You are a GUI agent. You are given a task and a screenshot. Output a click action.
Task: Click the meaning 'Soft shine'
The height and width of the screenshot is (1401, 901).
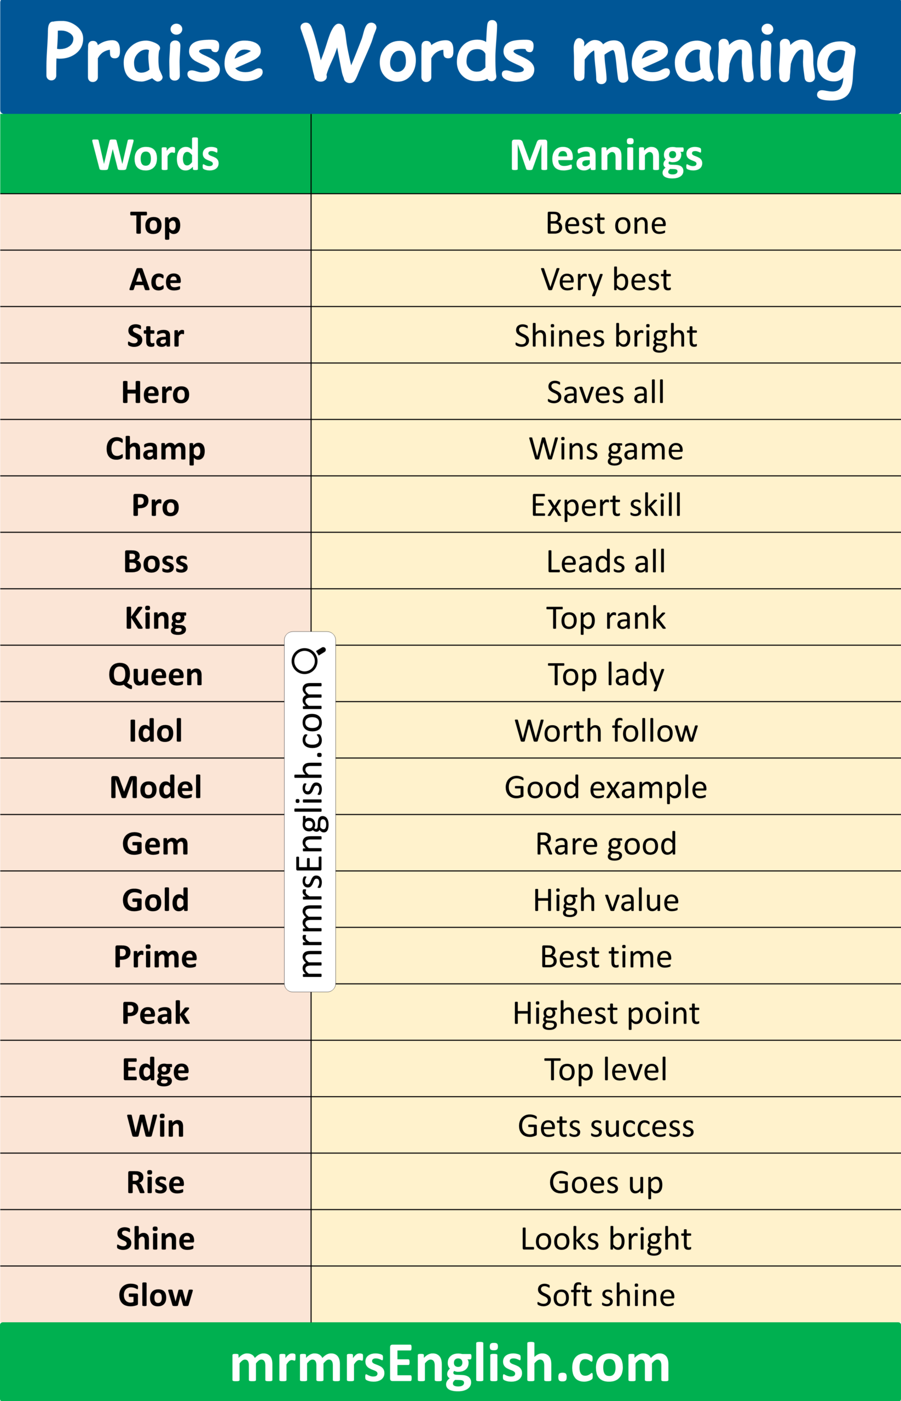pos(605,1295)
